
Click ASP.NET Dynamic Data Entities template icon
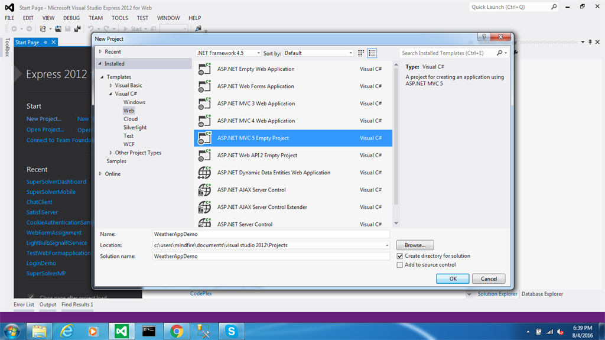coord(204,172)
